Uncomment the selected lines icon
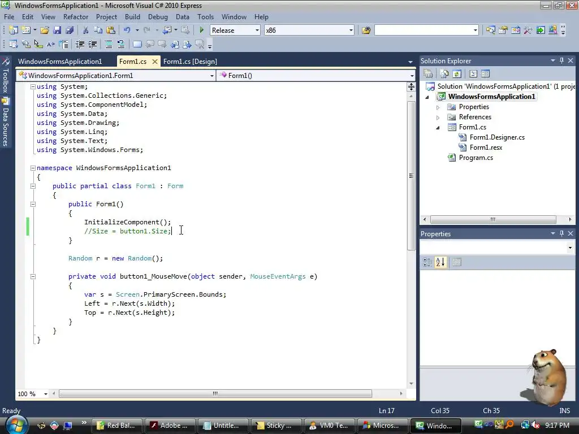Image resolution: width=579 pixels, height=434 pixels. 121,44
